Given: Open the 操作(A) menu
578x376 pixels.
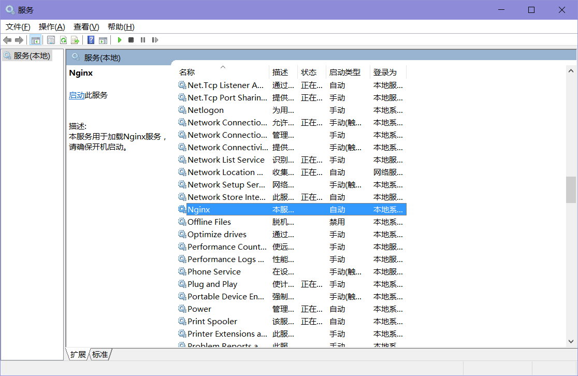Looking at the screenshot, I should tap(52, 27).
